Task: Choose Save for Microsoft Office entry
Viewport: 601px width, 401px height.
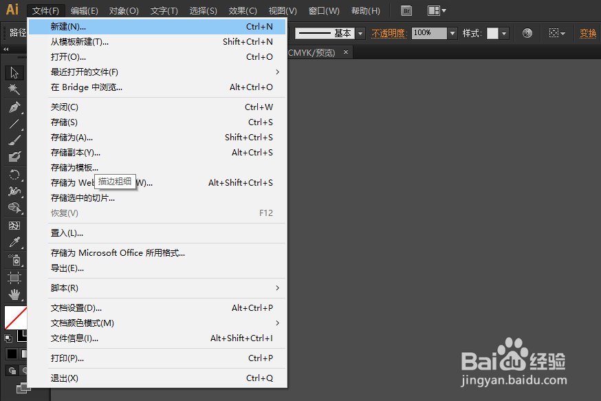Action: pos(157,253)
